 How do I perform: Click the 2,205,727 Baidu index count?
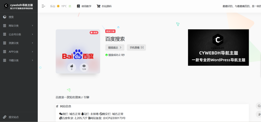coord(81,118)
